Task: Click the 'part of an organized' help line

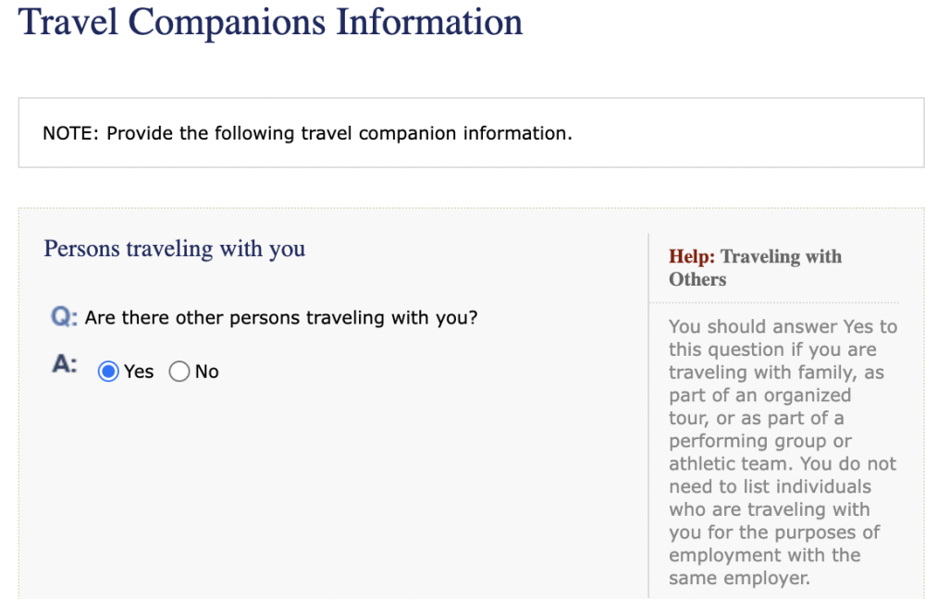Action: [759, 395]
